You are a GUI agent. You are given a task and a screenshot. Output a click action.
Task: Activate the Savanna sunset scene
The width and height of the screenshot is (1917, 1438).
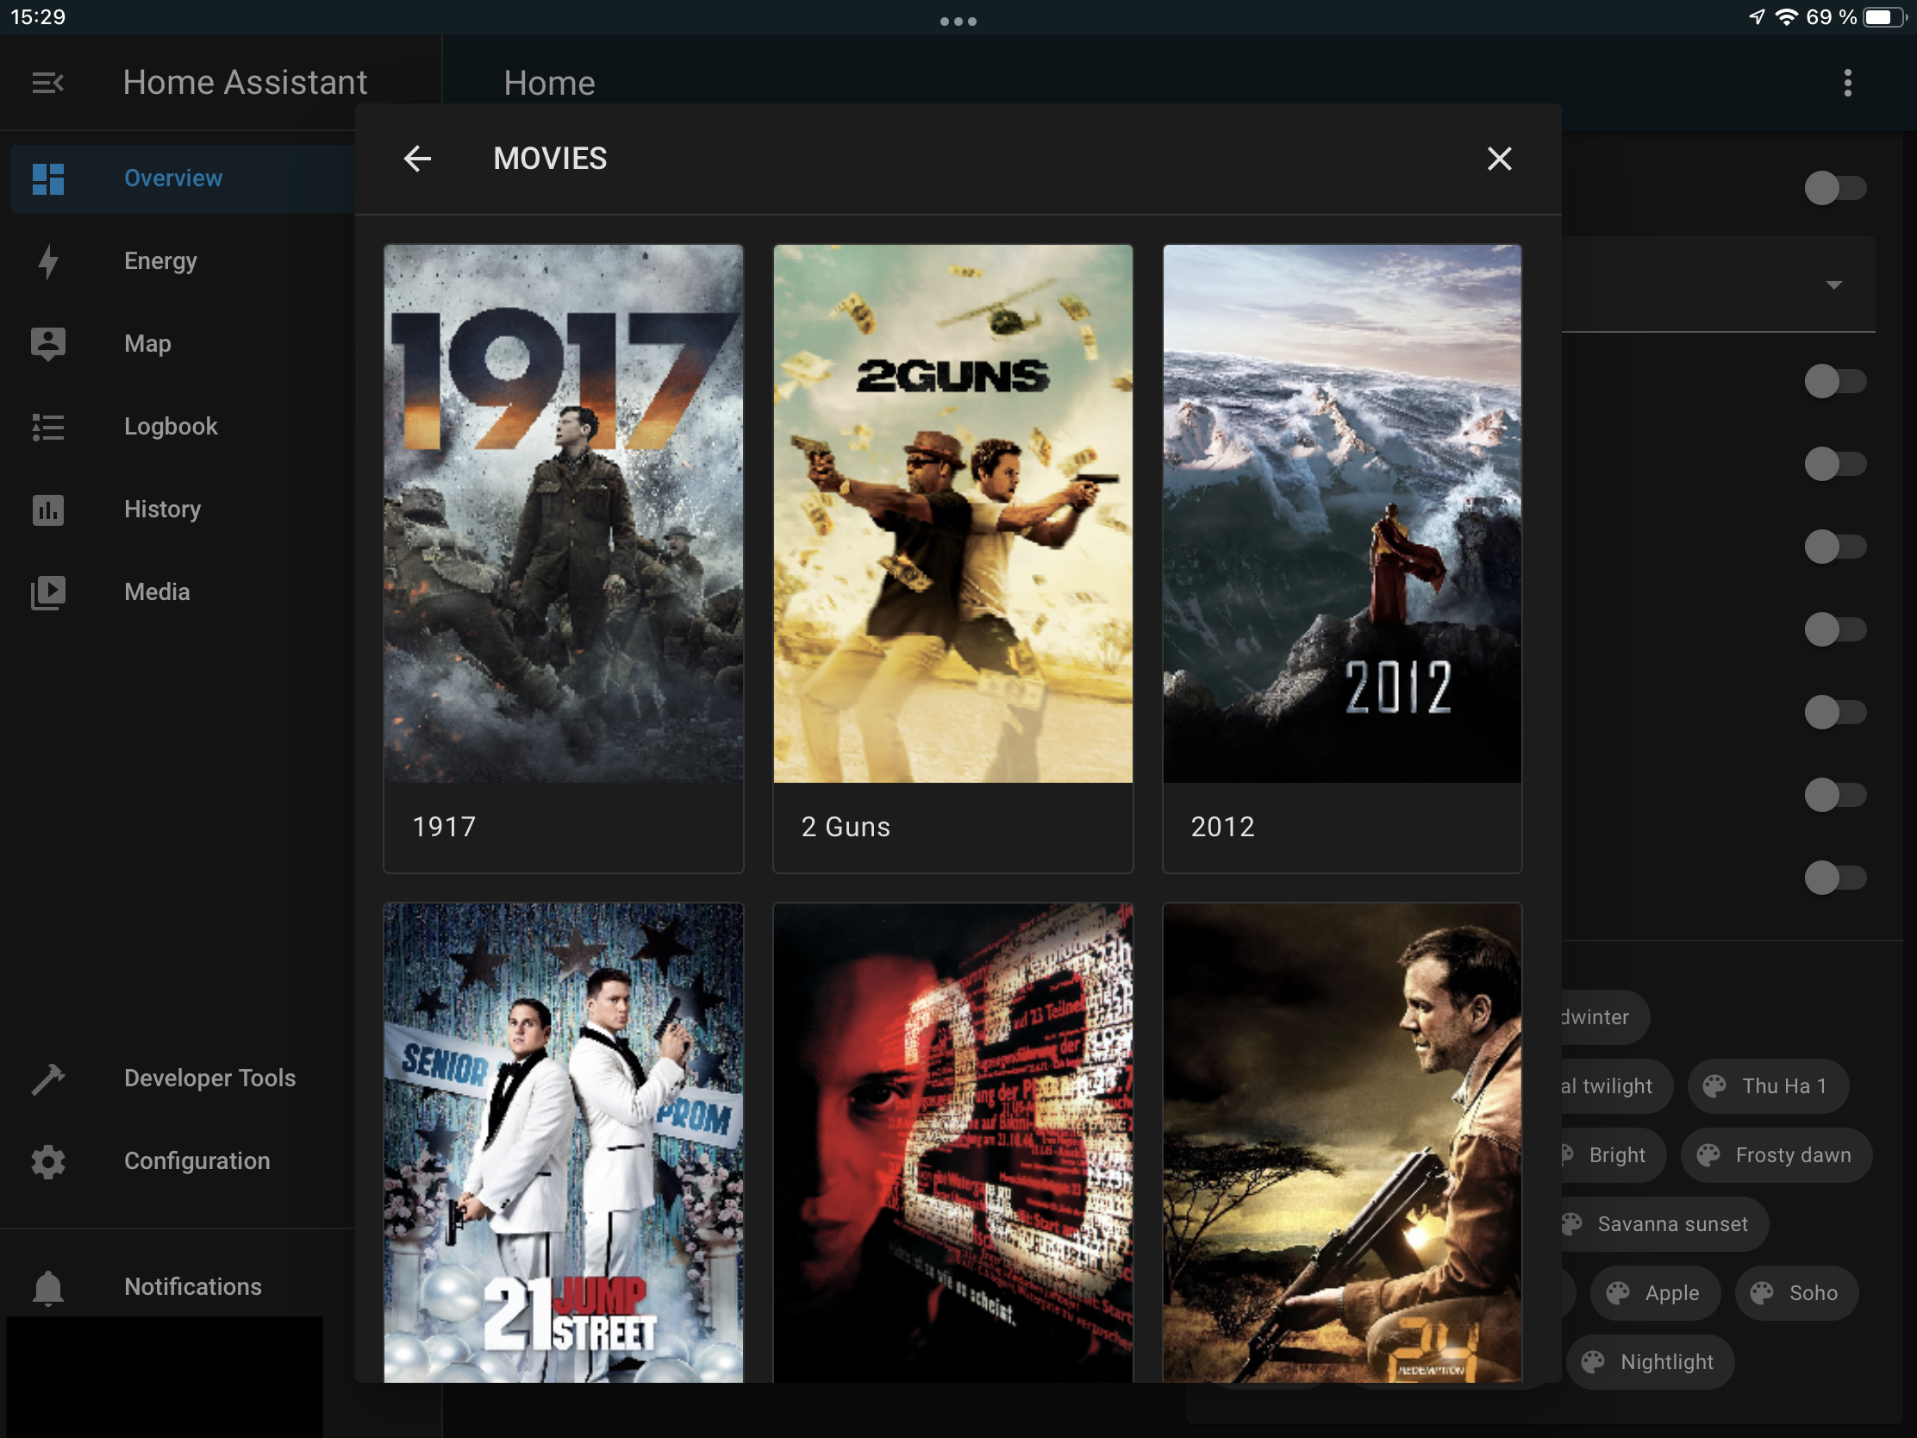tap(1664, 1225)
